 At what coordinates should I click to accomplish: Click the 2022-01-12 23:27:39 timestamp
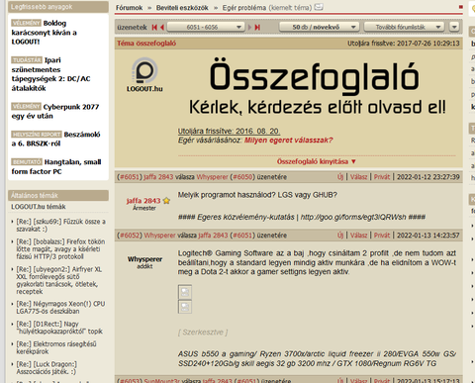point(428,177)
